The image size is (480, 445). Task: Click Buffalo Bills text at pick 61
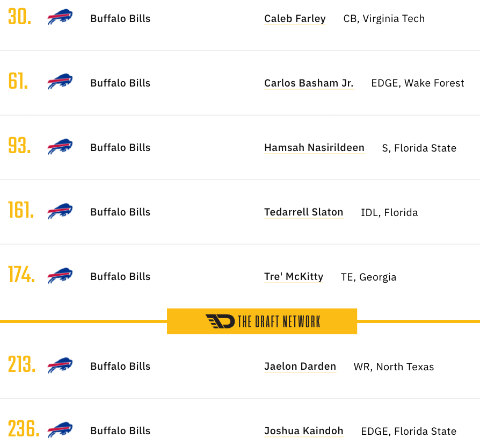pyautogui.click(x=120, y=83)
